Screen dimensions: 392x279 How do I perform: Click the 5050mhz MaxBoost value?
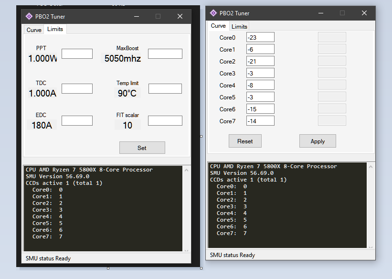coord(123,59)
